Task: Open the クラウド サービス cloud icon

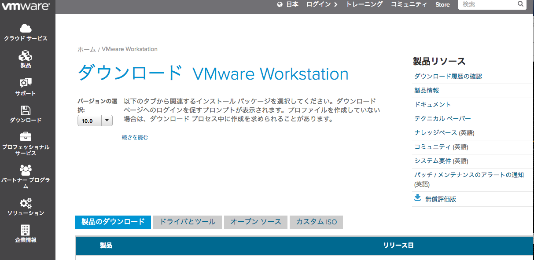Action: pos(26,28)
